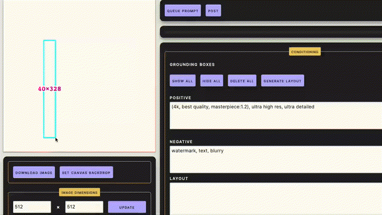This screenshot has width=382, height=215.
Task: Focus the Positive prompt text area
Action: (x=276, y=116)
